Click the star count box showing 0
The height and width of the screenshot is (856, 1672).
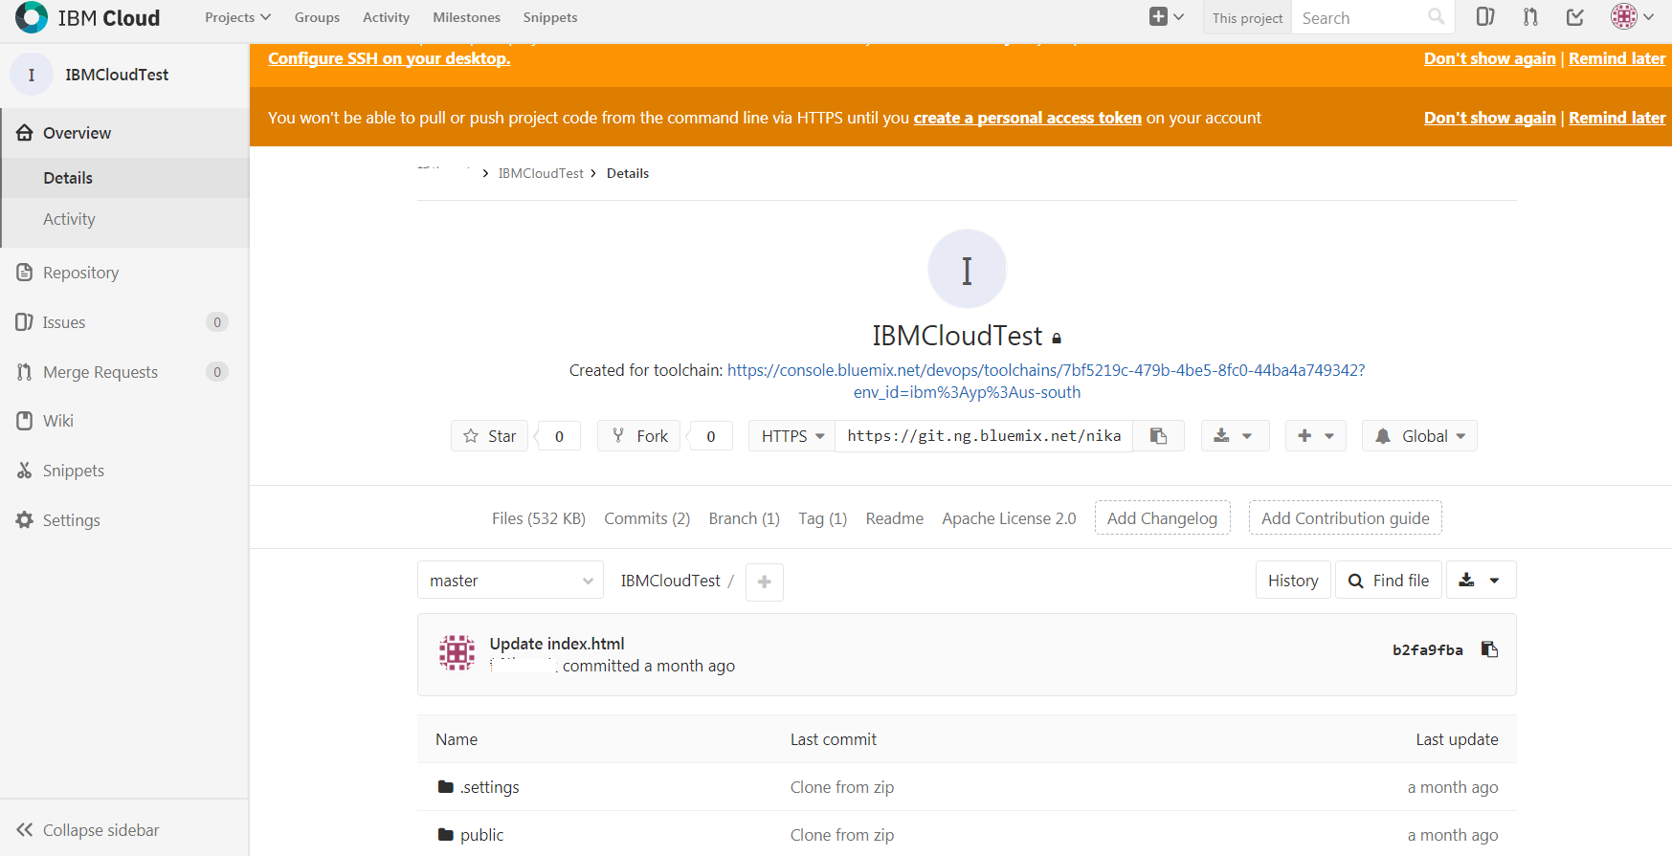coord(560,436)
